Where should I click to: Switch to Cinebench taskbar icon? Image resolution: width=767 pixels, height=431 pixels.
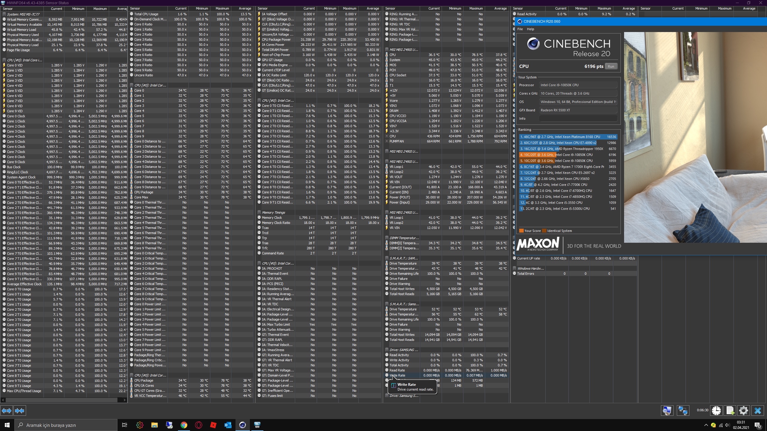point(242,425)
